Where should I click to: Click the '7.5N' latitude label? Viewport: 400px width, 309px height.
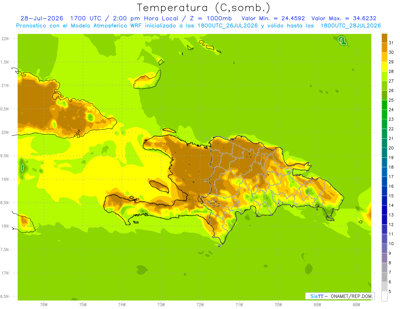click(x=5, y=249)
